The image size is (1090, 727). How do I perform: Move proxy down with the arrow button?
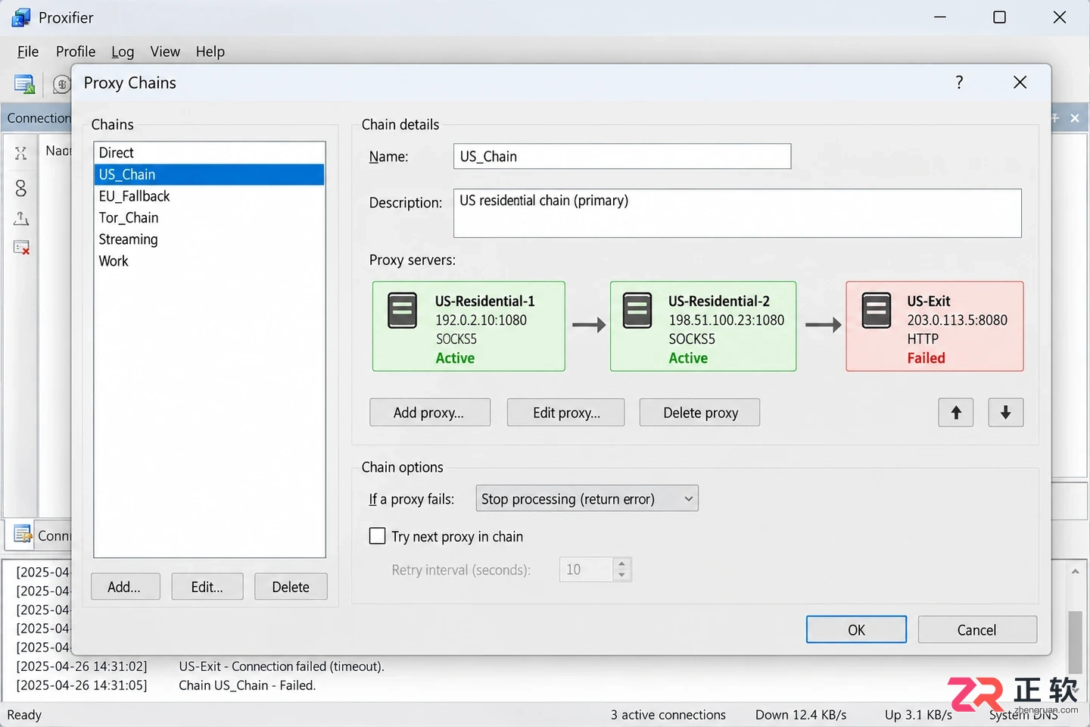tap(1005, 412)
